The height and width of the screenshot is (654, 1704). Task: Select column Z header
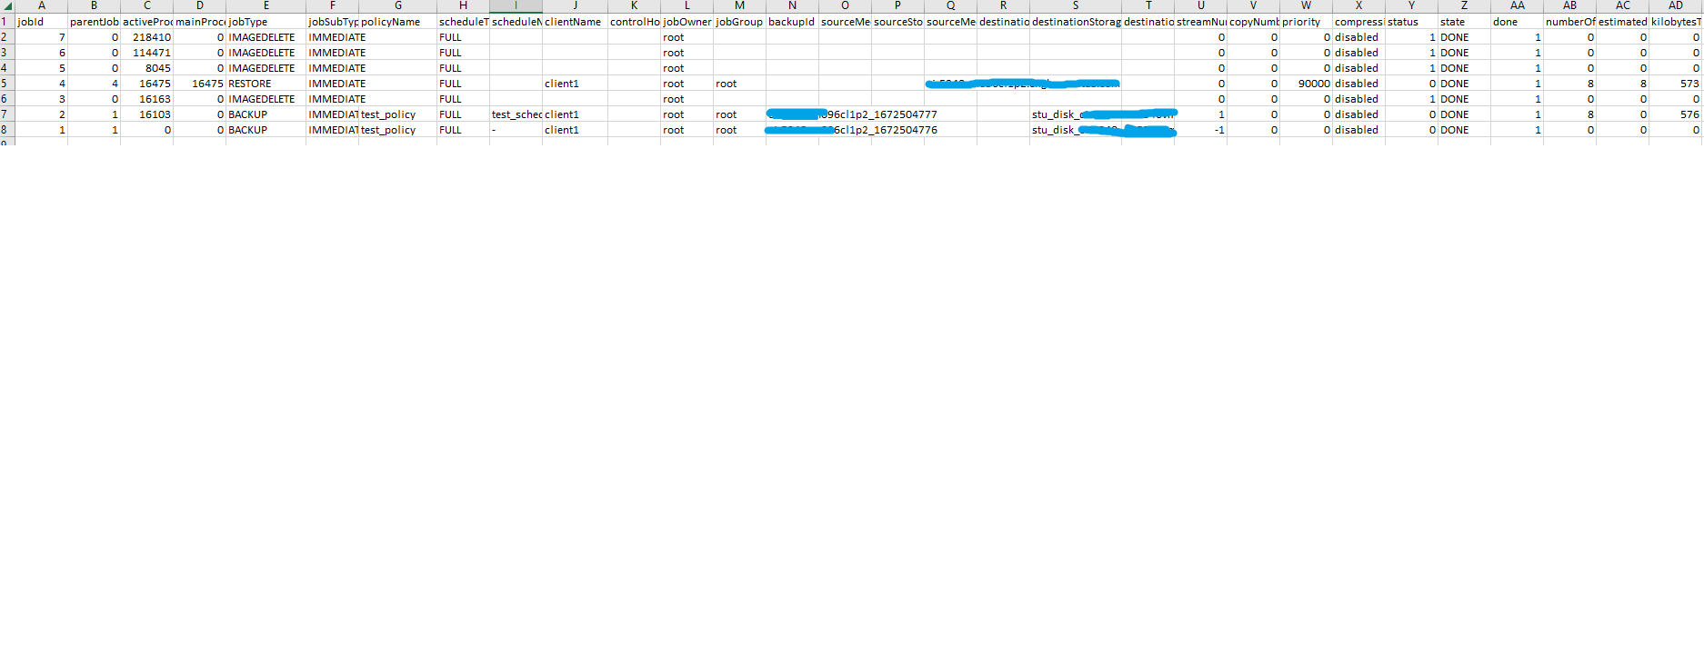1465,5
